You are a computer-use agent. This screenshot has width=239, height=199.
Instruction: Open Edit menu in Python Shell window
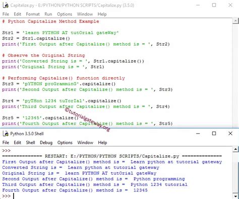[17, 143]
